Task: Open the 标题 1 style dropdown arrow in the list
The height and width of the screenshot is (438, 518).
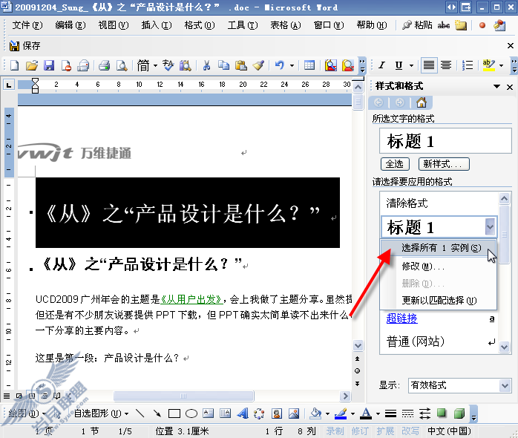Action: coord(491,226)
